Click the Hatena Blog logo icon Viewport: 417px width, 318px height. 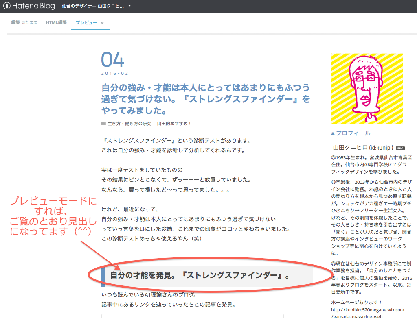7,6
